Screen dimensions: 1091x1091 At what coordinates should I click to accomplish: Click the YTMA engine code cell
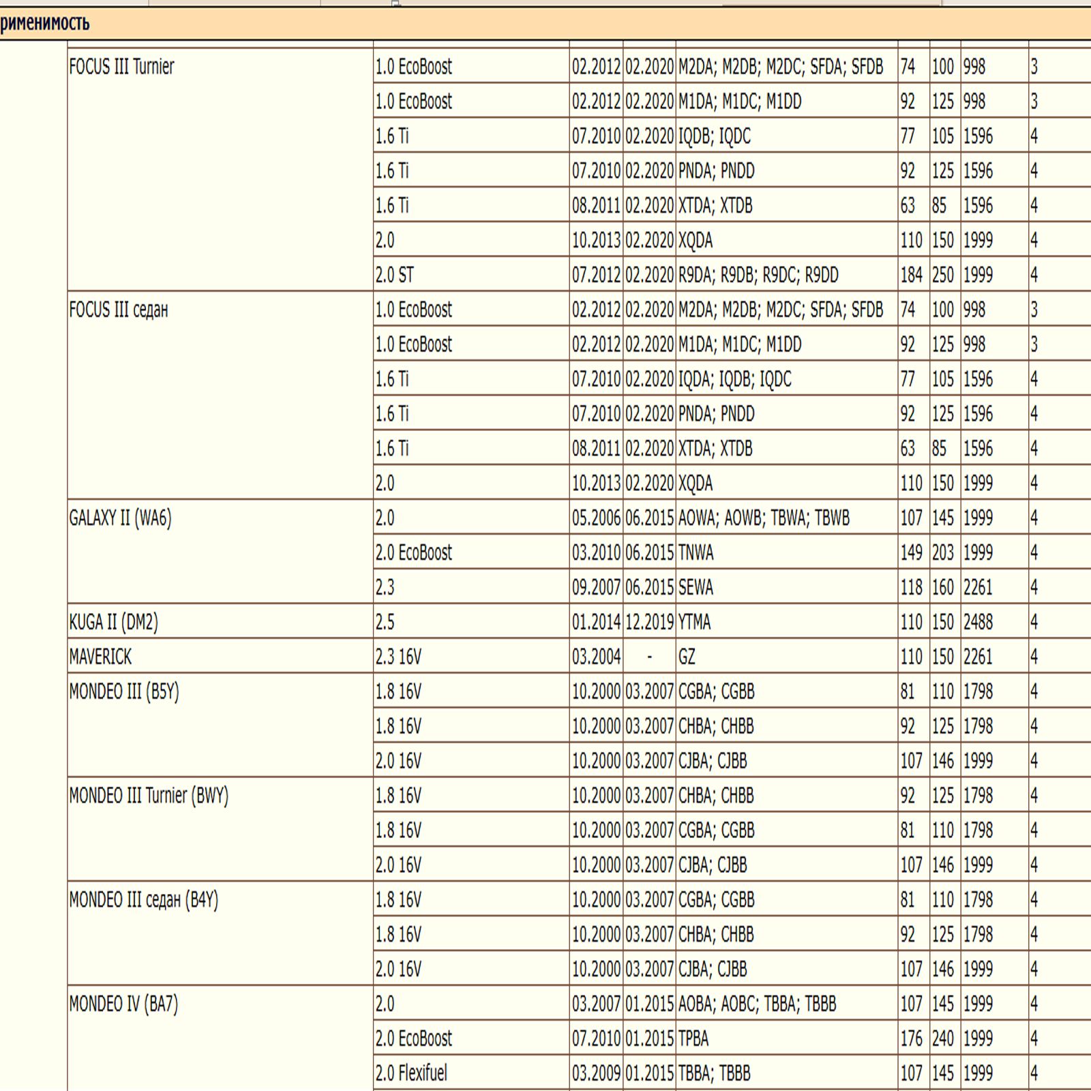pyautogui.click(x=694, y=622)
